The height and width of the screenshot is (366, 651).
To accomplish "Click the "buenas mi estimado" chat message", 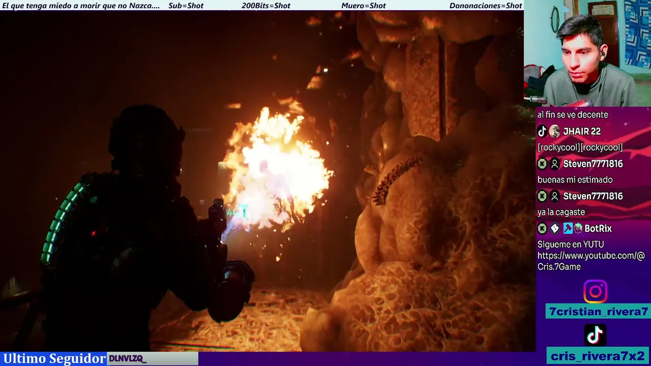I will point(575,180).
